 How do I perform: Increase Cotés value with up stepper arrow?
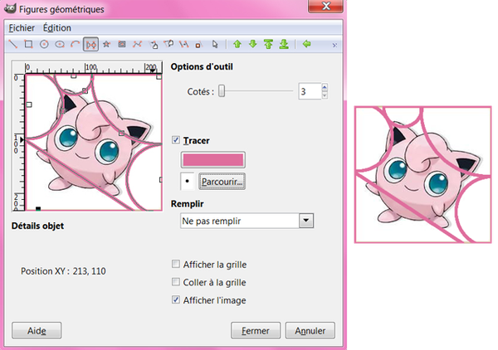click(325, 87)
